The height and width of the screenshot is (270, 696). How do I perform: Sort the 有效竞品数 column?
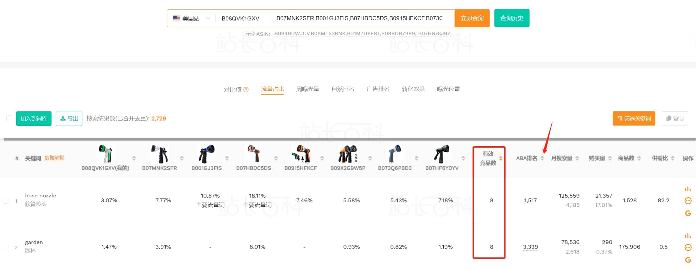[x=501, y=158]
